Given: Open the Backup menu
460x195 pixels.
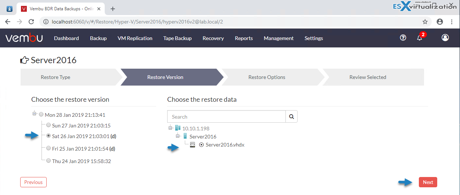Looking at the screenshot, I should tap(98, 38).
